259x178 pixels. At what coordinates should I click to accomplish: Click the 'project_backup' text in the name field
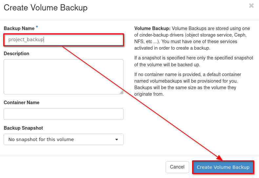(x=26, y=40)
